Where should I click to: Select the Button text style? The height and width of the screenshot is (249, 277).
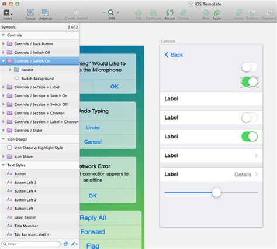point(40,174)
